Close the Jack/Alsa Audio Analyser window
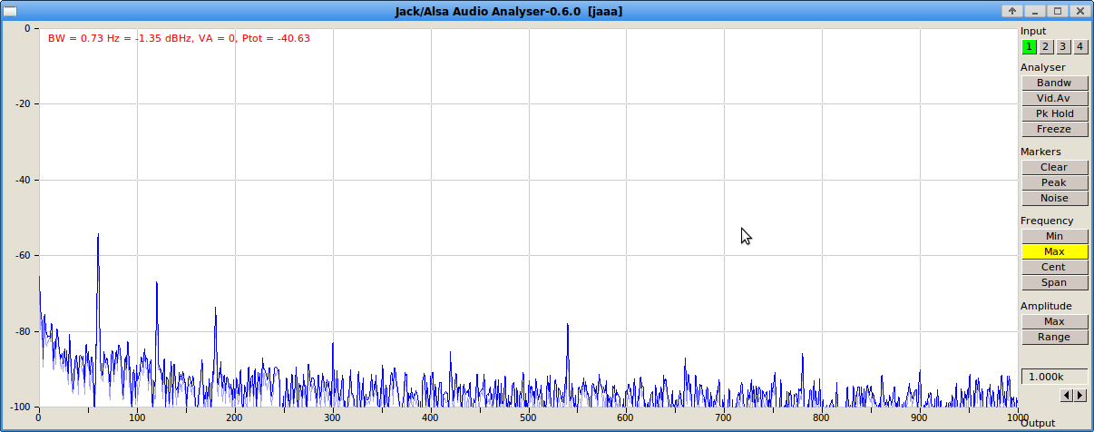 coord(1079,11)
